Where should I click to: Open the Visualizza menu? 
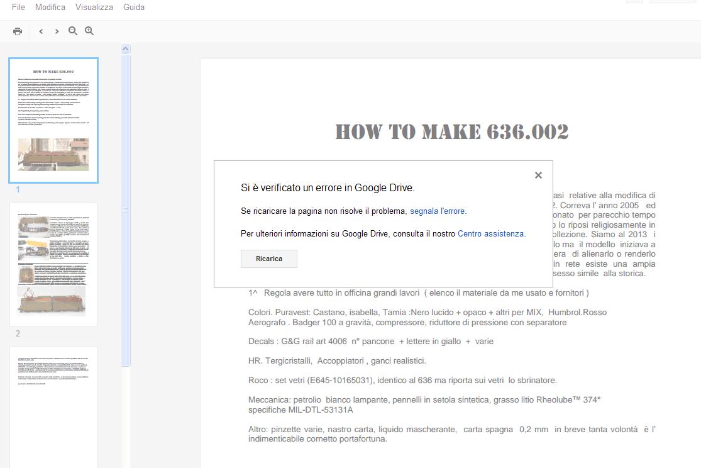click(94, 7)
